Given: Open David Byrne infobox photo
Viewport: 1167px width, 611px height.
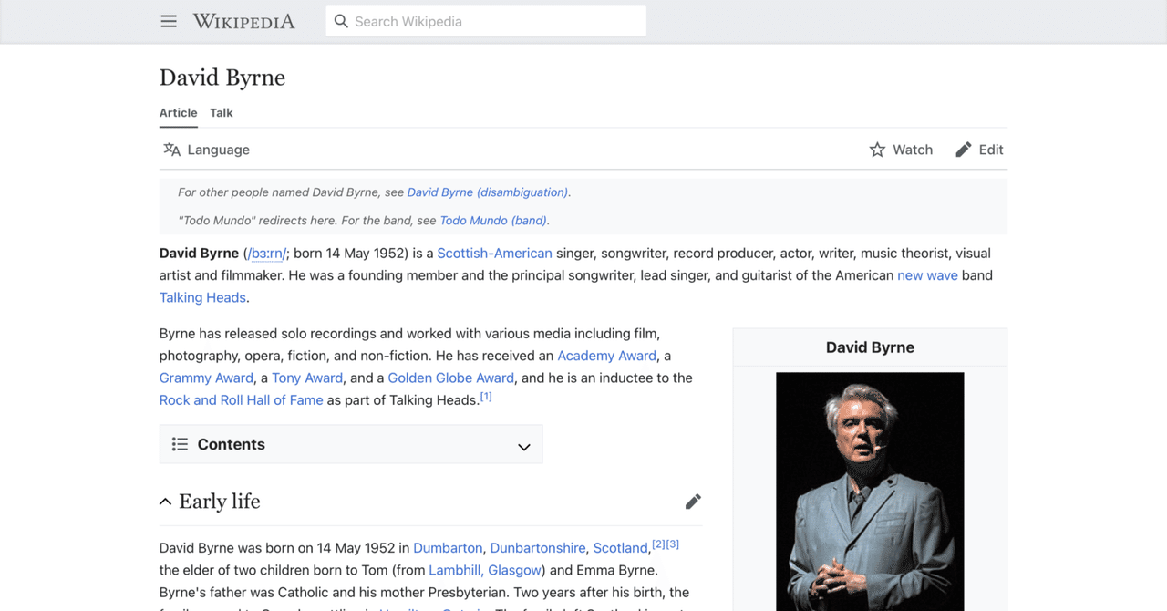Looking at the screenshot, I should 870,492.
